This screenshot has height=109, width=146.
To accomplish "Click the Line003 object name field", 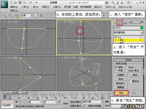I will [x=126, y=28].
